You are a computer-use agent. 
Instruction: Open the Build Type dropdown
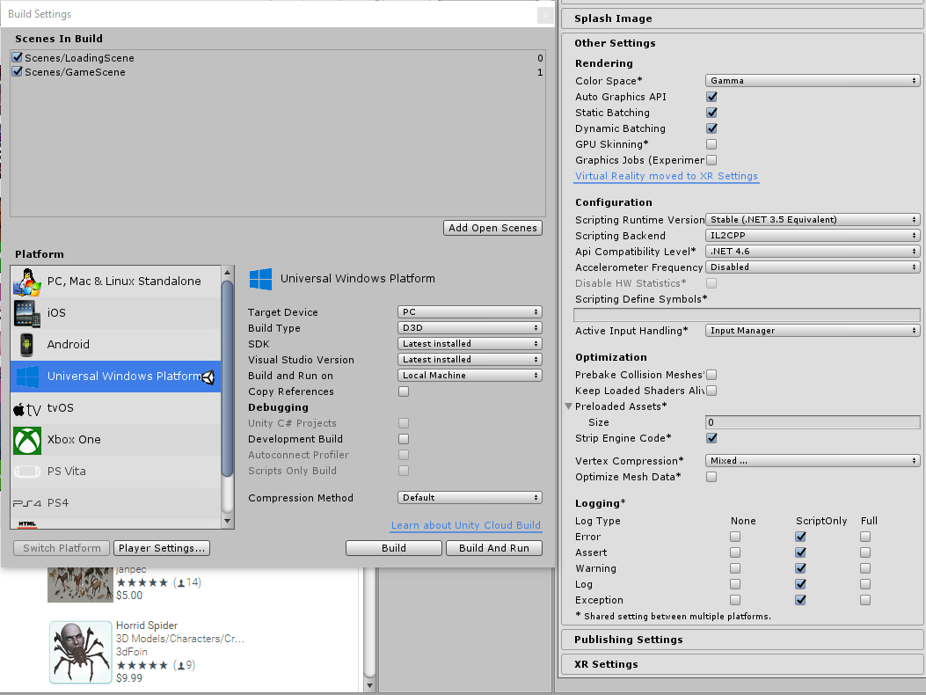point(470,328)
